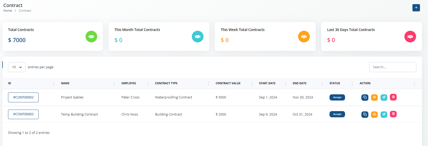
Task: Go to Home breadcrumb link
Action: (x=8, y=11)
